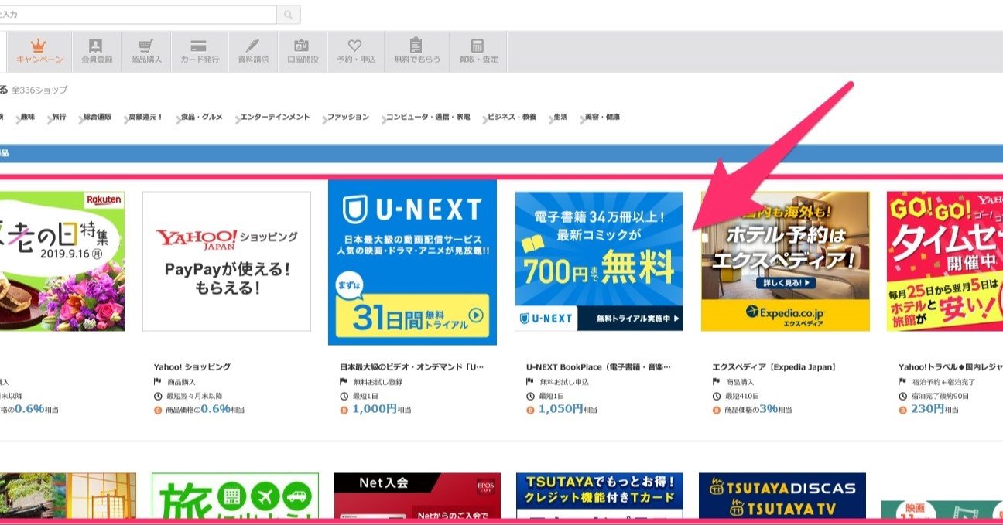
Task: Click the 1,000円相当 reward text
Action: pos(382,409)
